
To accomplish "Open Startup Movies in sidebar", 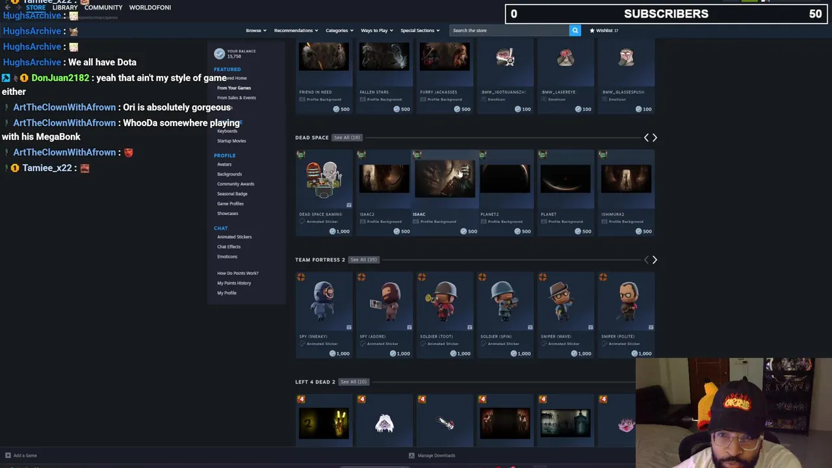I will [231, 141].
